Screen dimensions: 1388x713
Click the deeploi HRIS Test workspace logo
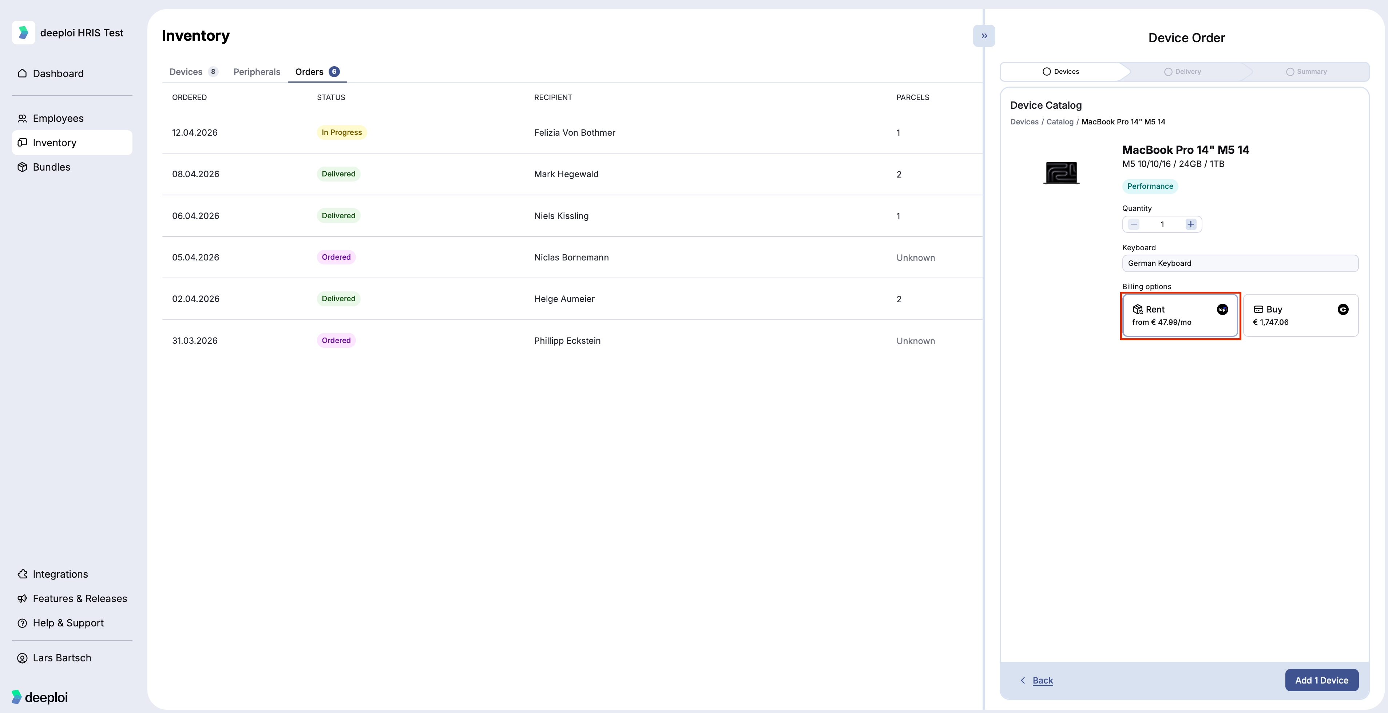(23, 32)
